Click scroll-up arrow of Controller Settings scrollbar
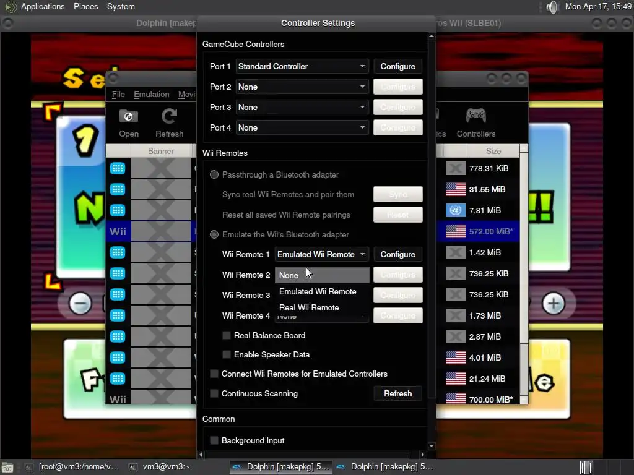This screenshot has width=634, height=475. [432, 36]
